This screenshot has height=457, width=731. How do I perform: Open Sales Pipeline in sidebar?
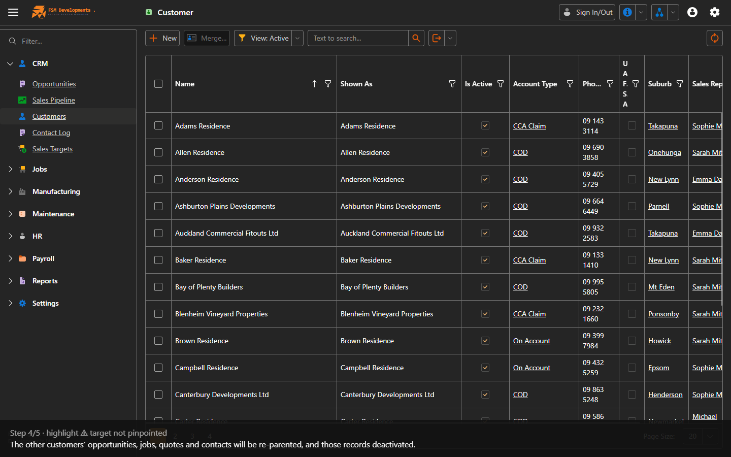(54, 100)
